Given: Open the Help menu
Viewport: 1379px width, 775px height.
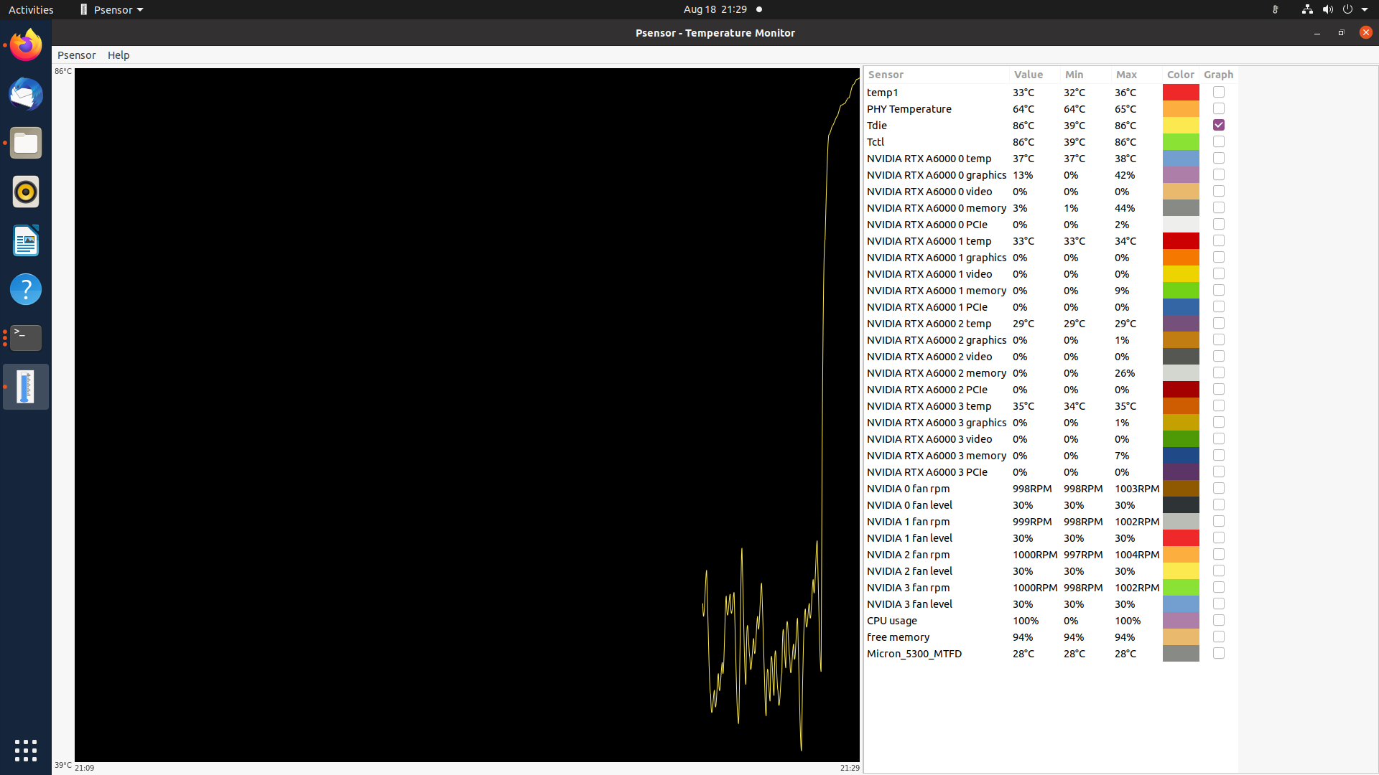Looking at the screenshot, I should point(119,55).
